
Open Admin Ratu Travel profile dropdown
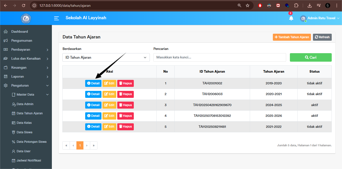pos(320,18)
